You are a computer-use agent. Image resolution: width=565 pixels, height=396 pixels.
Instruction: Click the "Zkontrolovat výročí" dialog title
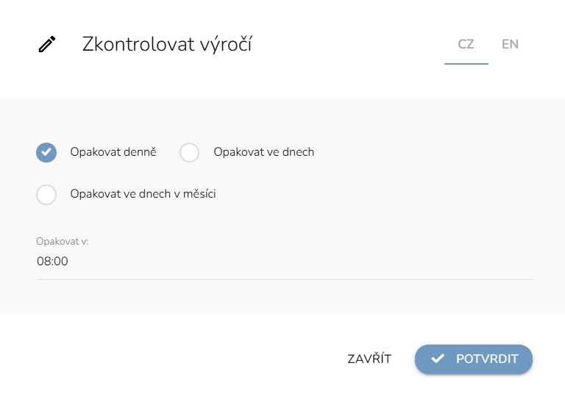tap(167, 44)
